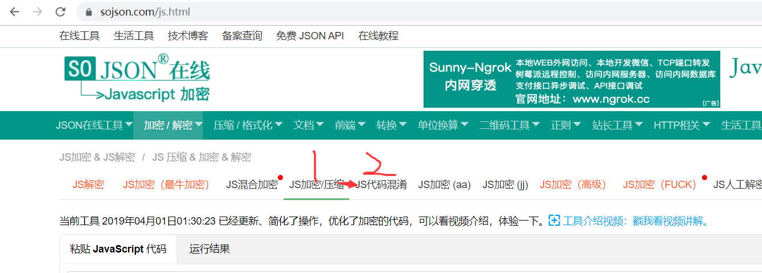The image size is (762, 273).
Task: Select the 运行结果 tab
Action: [x=210, y=249]
